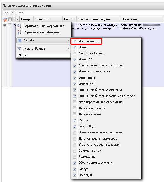Click descending sort Z-A icon
This screenshot has height=182, width=164.
click(19, 32)
